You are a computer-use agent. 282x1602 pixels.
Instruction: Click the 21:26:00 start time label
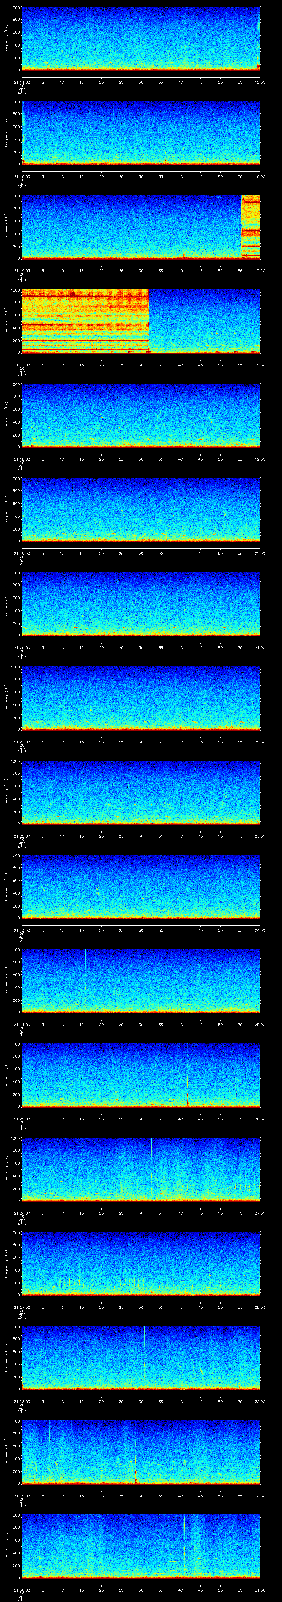(x=22, y=1213)
